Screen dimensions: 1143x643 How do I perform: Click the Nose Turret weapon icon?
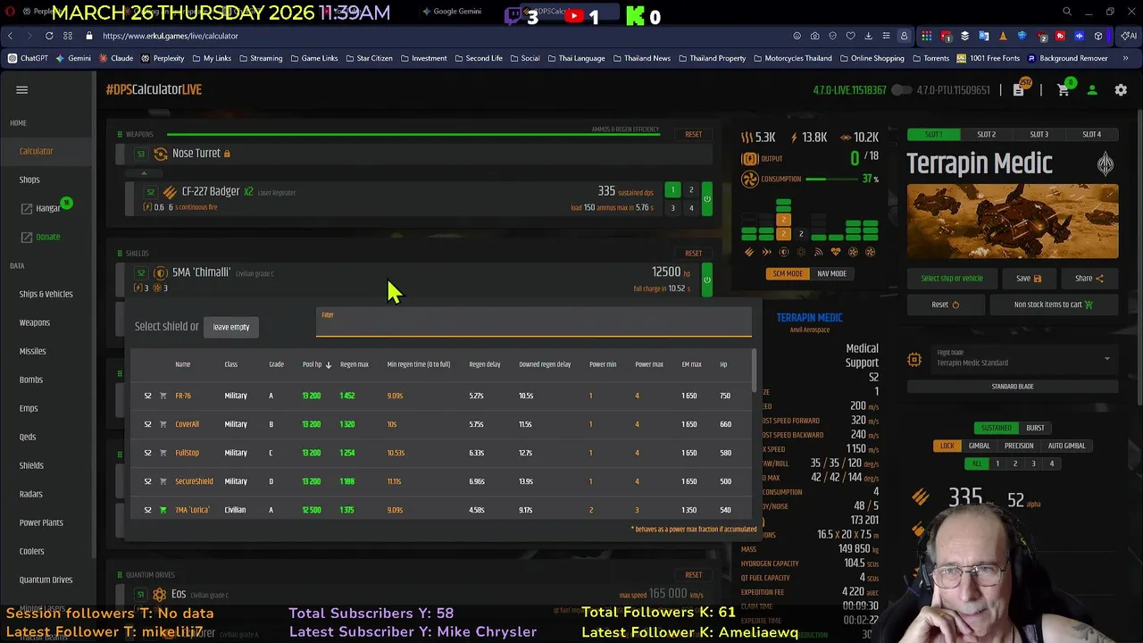tap(161, 154)
